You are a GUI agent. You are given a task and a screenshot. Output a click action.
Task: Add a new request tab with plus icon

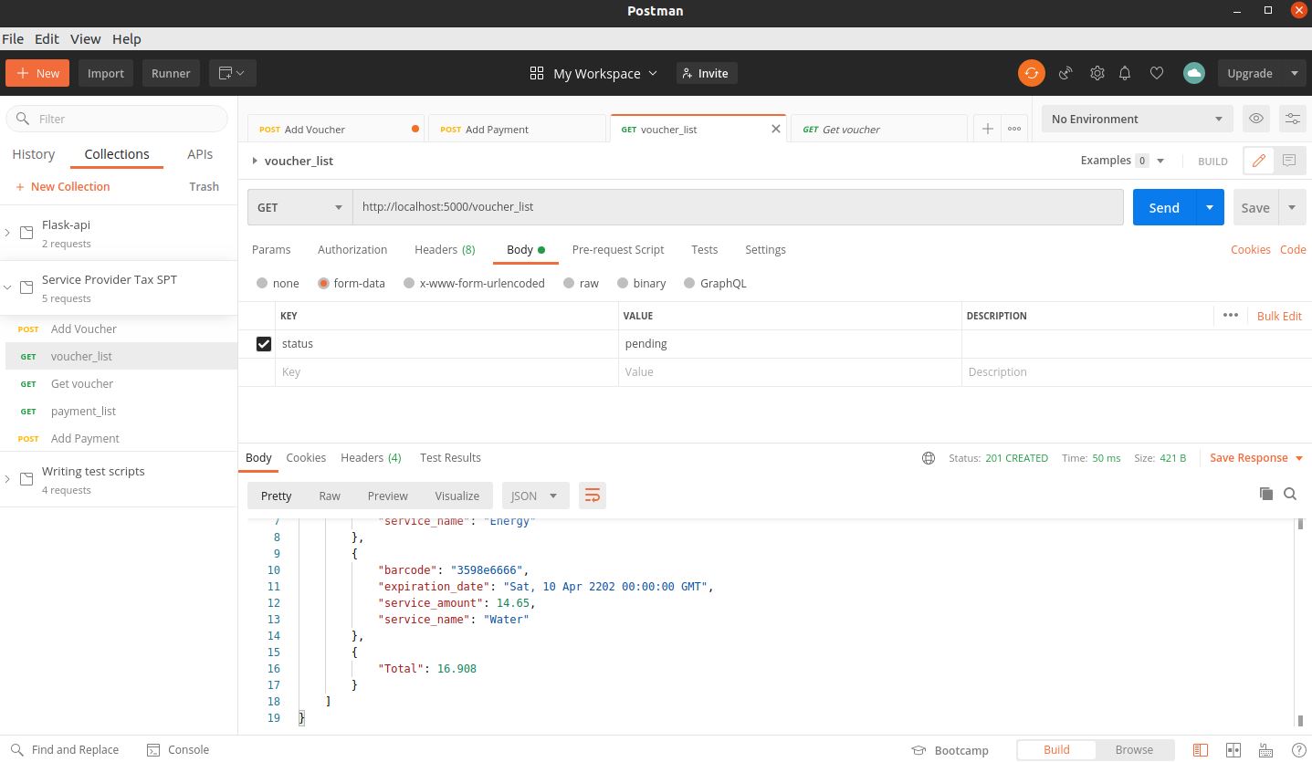987,129
